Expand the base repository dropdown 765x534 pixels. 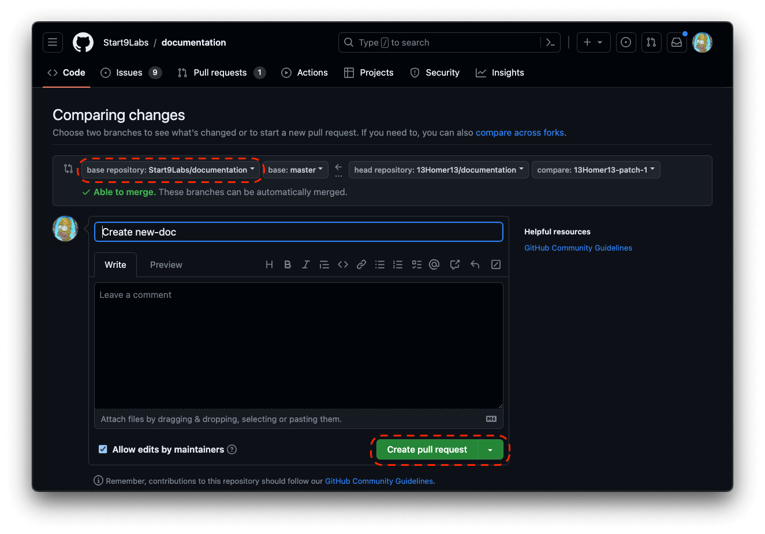pos(170,170)
